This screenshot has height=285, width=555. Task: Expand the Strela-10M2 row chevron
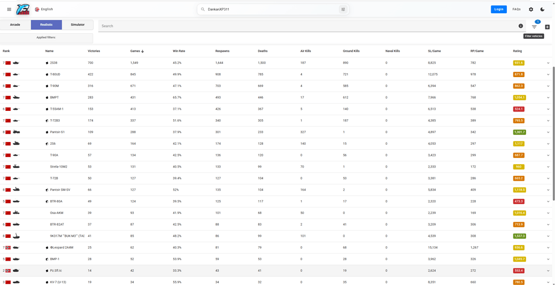[548, 166]
